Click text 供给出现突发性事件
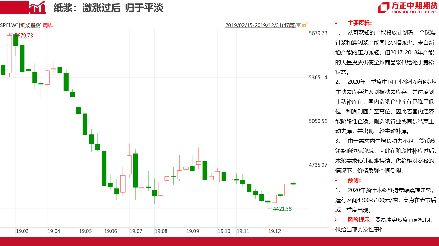The image size is (439, 246). click(360, 229)
